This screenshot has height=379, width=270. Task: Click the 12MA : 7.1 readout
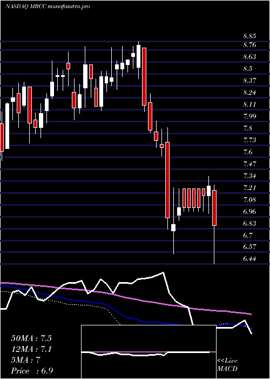[x=31, y=349]
